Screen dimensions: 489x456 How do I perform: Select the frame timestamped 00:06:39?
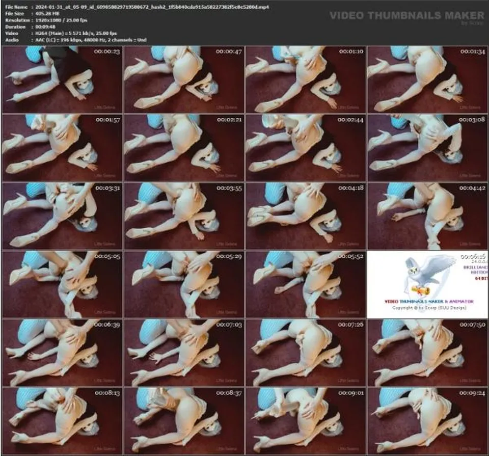click(62, 353)
